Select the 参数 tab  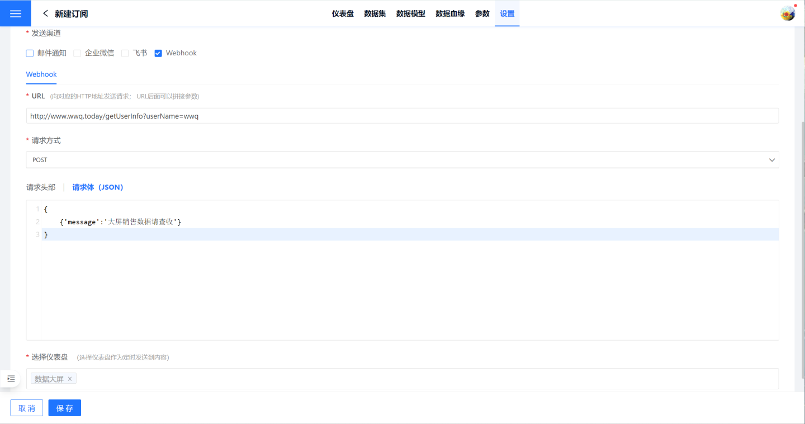pos(482,13)
